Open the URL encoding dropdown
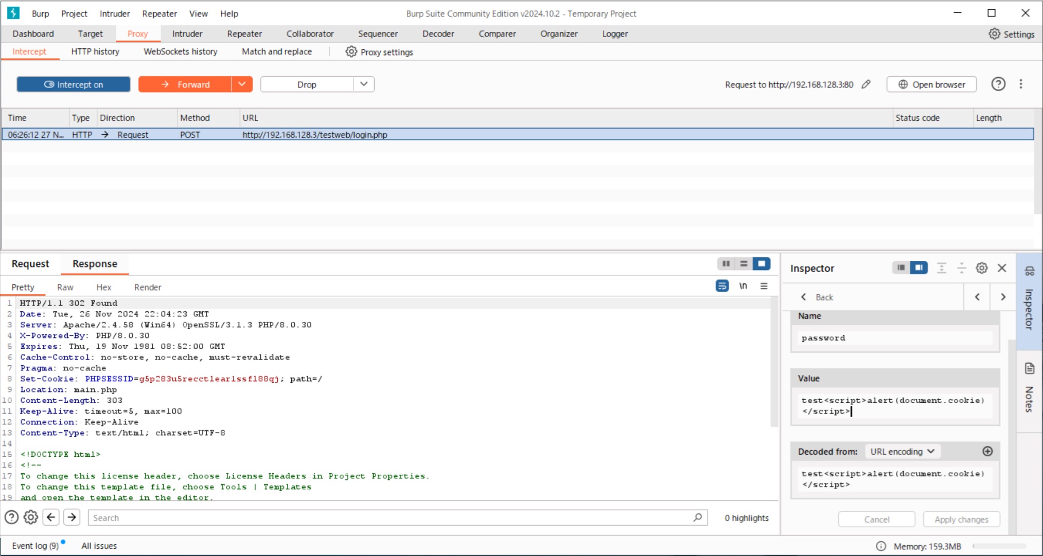 pos(903,452)
